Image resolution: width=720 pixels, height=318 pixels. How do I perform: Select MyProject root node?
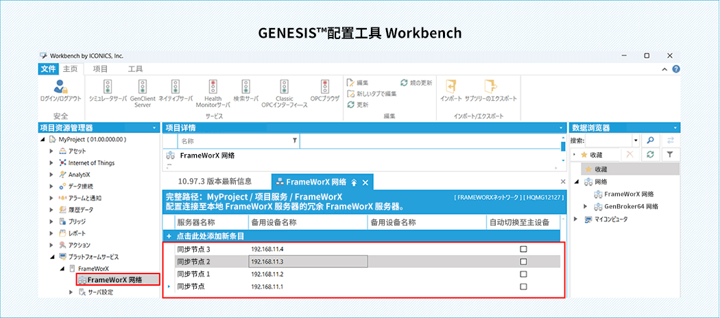pos(92,139)
